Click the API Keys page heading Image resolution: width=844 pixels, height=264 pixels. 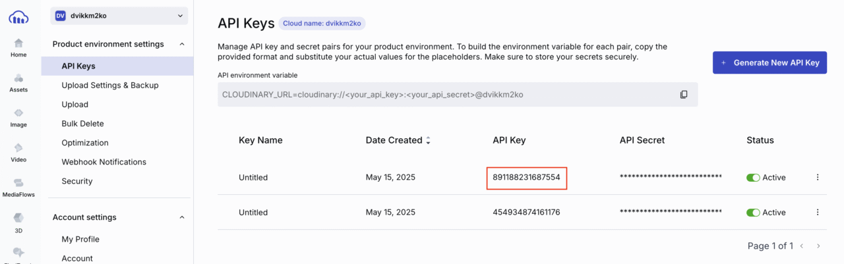pyautogui.click(x=246, y=24)
